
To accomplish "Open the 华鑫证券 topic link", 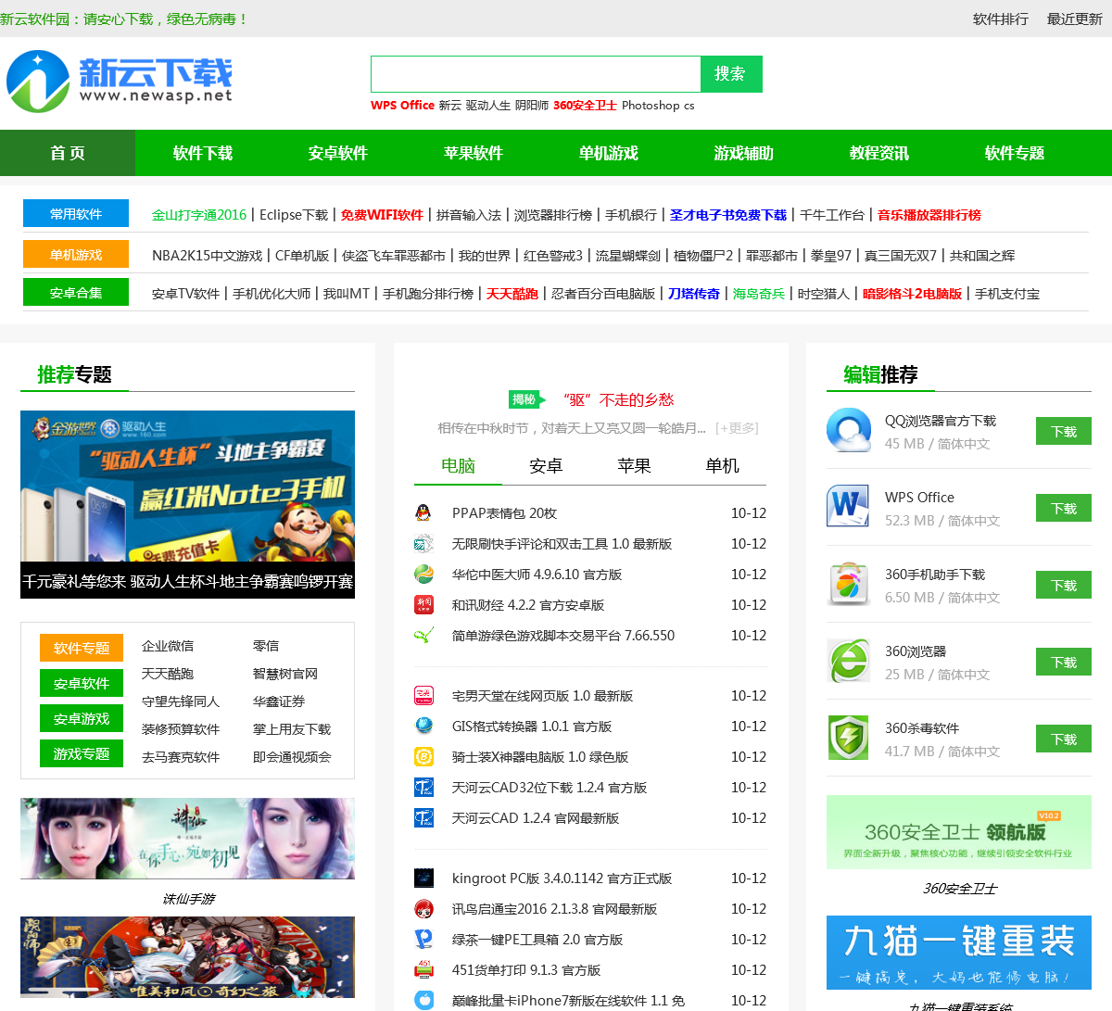I will (x=279, y=701).
